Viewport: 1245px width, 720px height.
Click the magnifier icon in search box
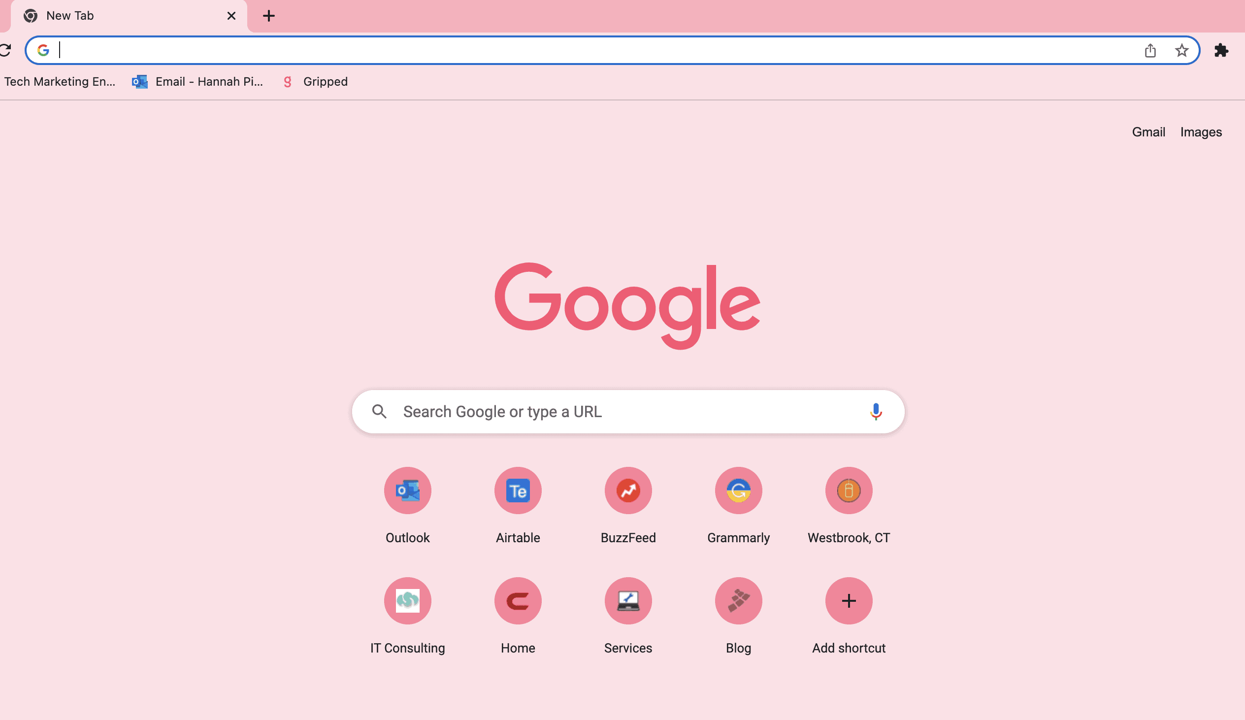click(x=379, y=412)
